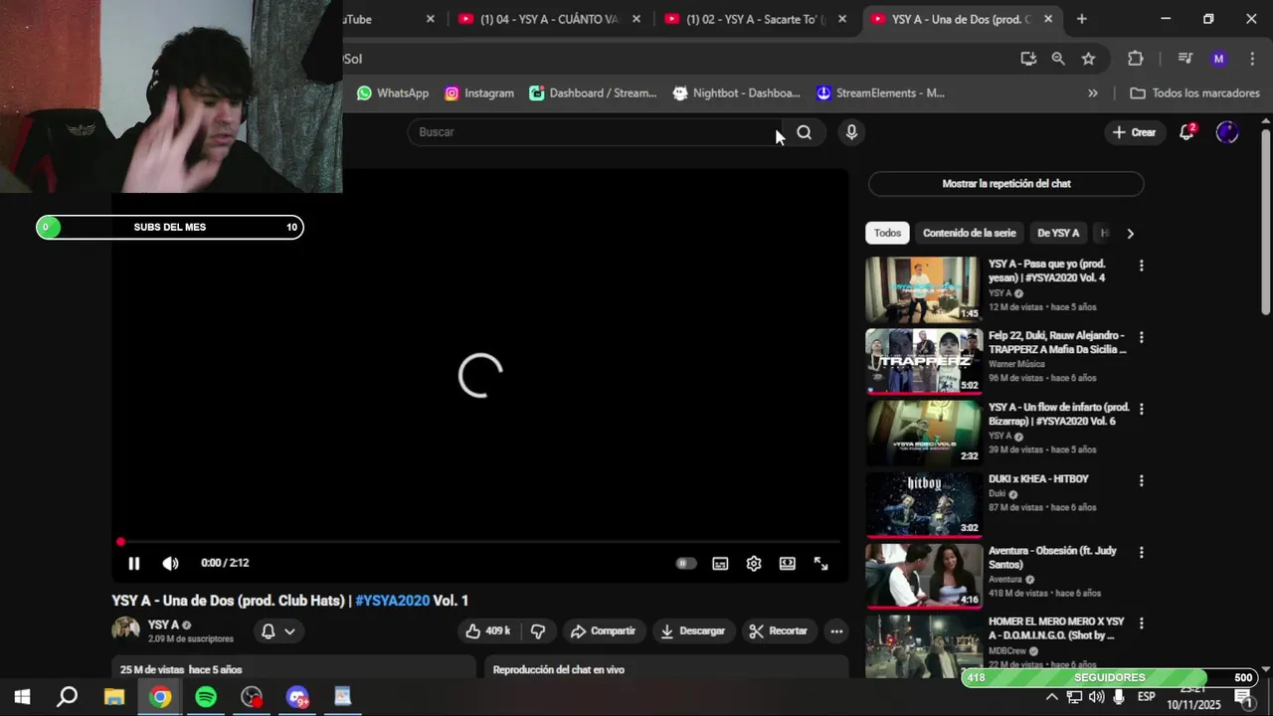
Task: Open YSY A channel avatar
Action: (x=126, y=630)
